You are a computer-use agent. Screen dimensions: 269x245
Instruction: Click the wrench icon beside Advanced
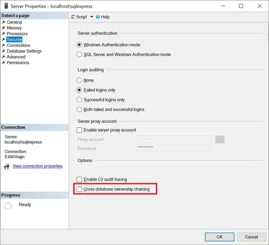pos(3,57)
